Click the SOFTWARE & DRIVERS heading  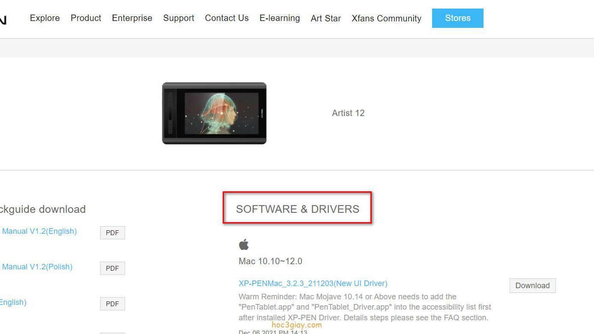tap(297, 209)
